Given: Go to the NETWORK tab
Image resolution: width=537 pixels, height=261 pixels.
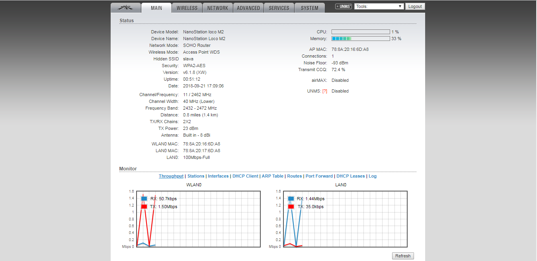Looking at the screenshot, I should point(218,8).
